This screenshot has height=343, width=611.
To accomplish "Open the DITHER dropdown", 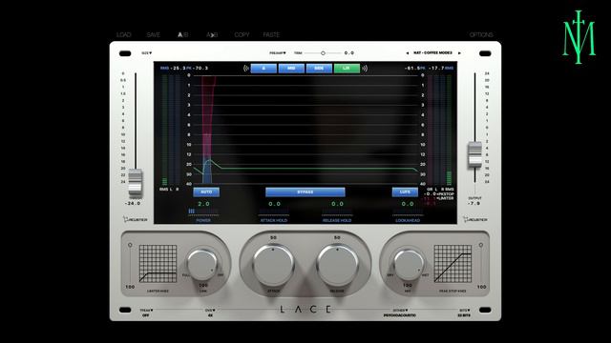I will pos(400,313).
